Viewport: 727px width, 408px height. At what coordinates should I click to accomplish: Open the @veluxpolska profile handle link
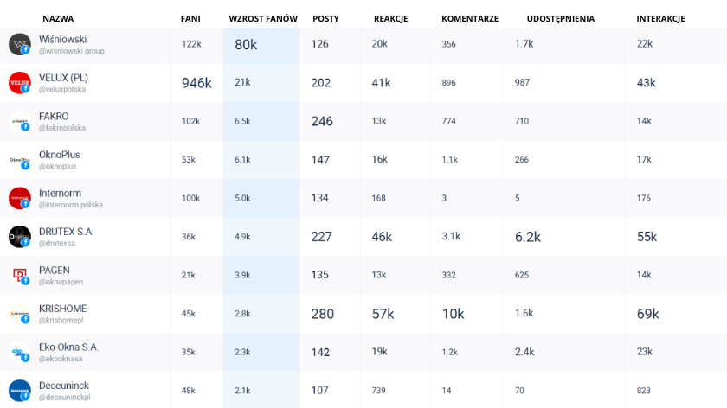(63, 90)
